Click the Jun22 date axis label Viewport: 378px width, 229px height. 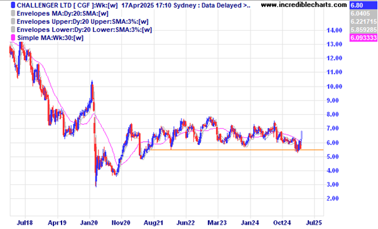tap(186, 223)
